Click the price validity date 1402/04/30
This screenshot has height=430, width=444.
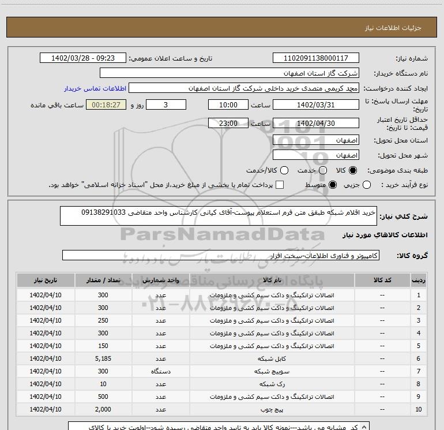316,123
